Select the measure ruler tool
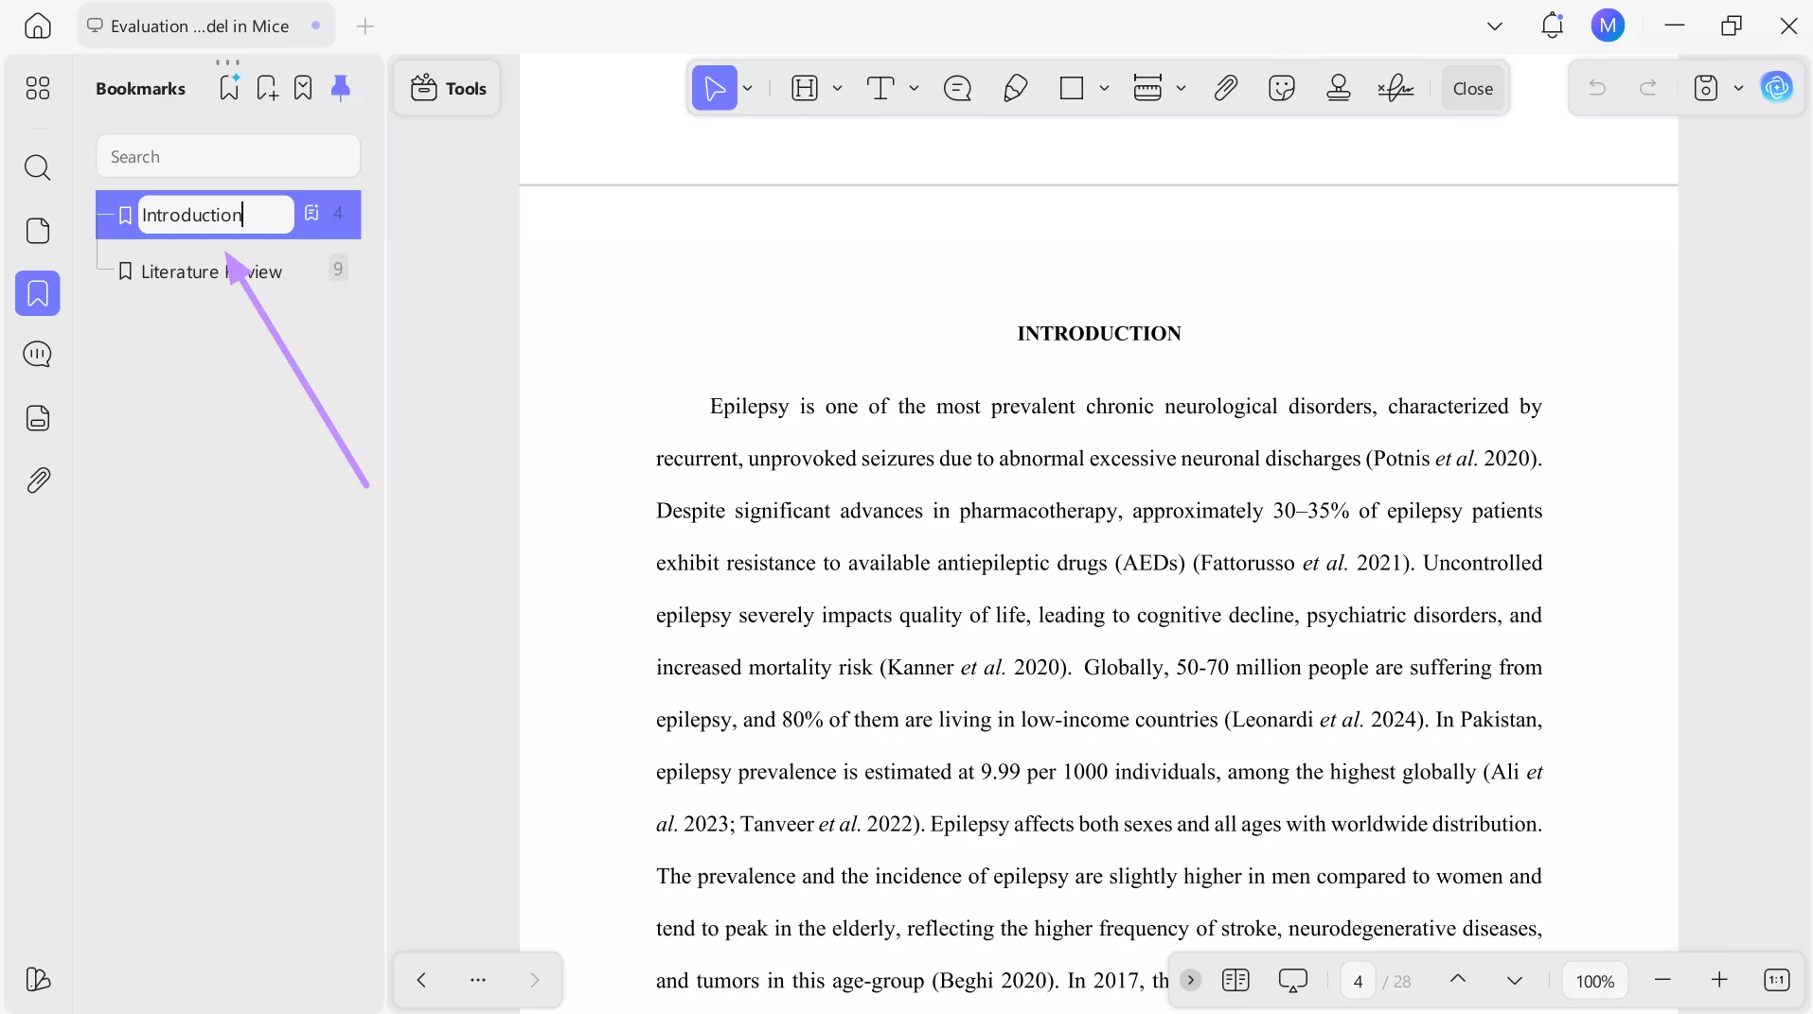1813x1014 pixels. 1147,88
